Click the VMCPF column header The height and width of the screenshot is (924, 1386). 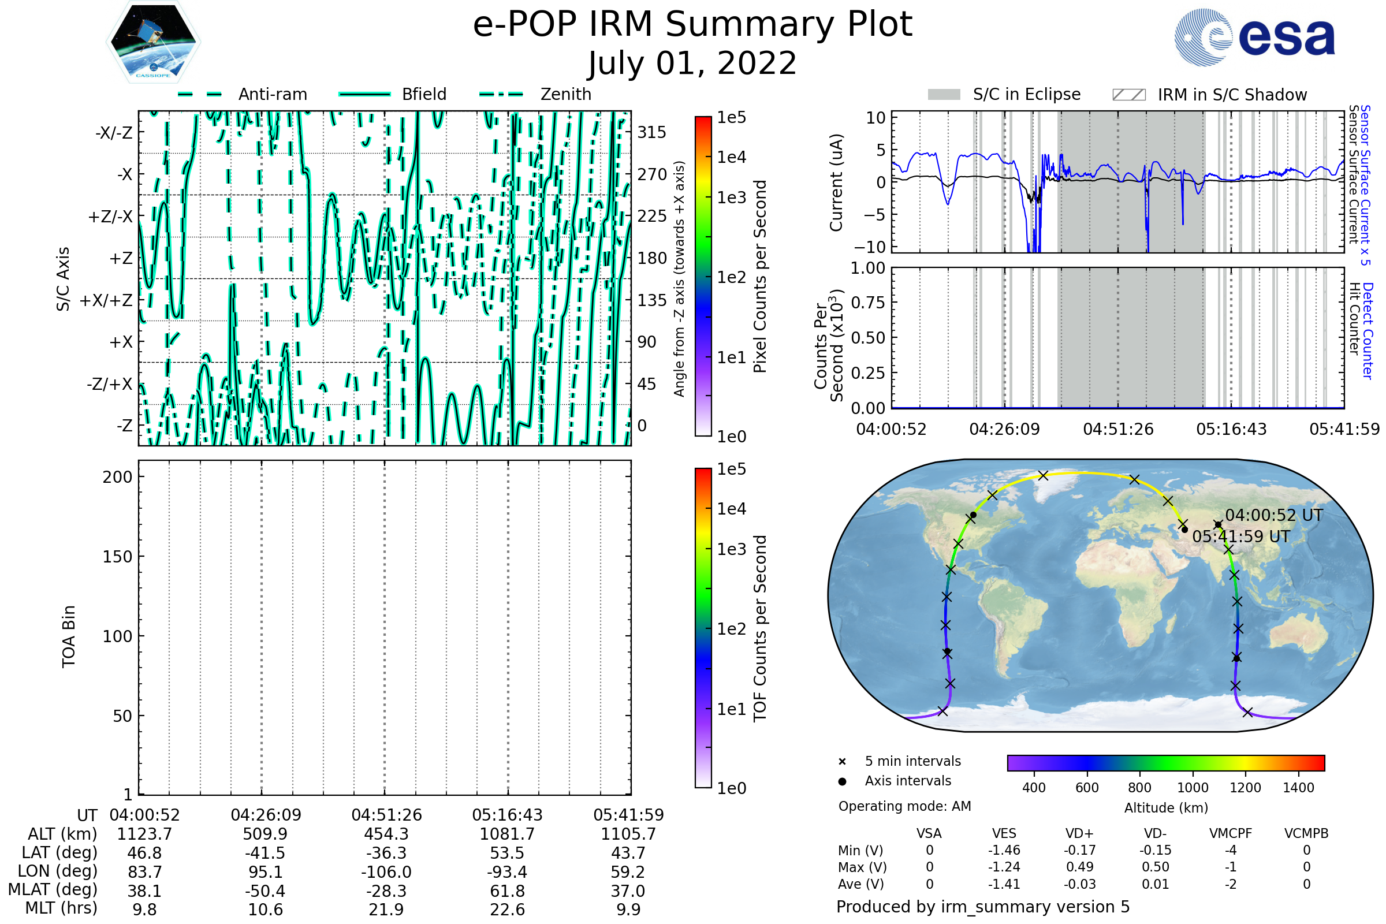point(1231,833)
